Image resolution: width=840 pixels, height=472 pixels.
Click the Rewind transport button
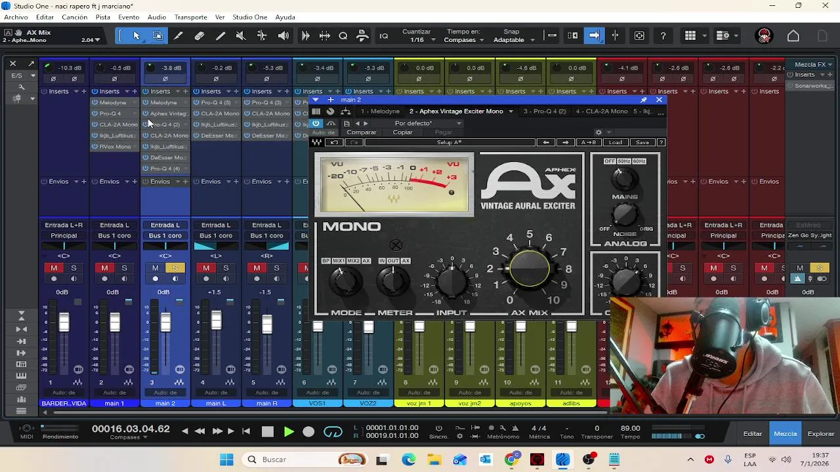point(199,431)
